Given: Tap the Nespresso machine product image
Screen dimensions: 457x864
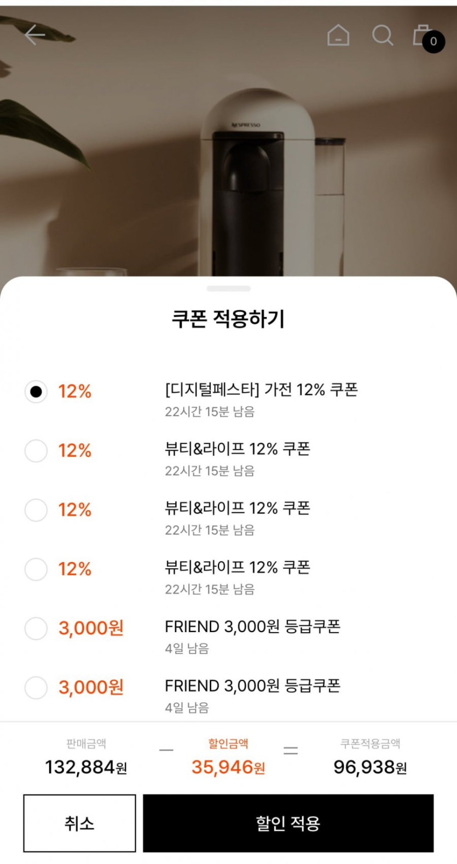Looking at the screenshot, I should (x=257, y=180).
